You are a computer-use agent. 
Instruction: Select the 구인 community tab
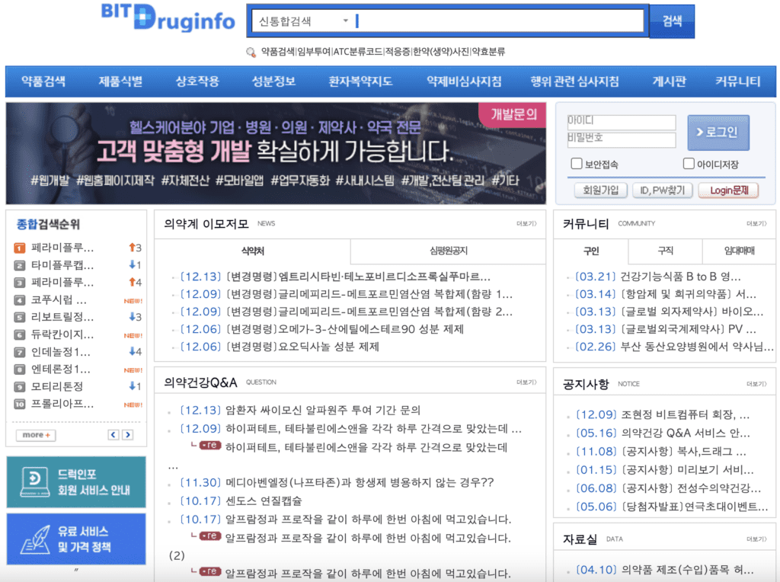591,251
